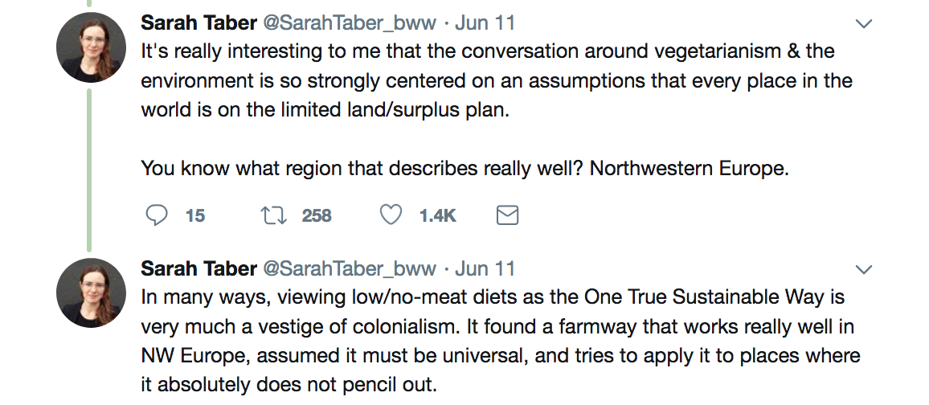The width and height of the screenshot is (929, 405).
Task: Select the @SarahTaber_bww handle on second tweet
Action: coord(350,268)
